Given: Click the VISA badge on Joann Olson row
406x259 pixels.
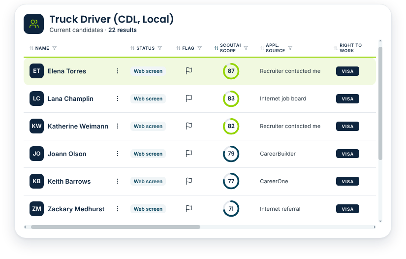Looking at the screenshot, I should coord(347,154).
